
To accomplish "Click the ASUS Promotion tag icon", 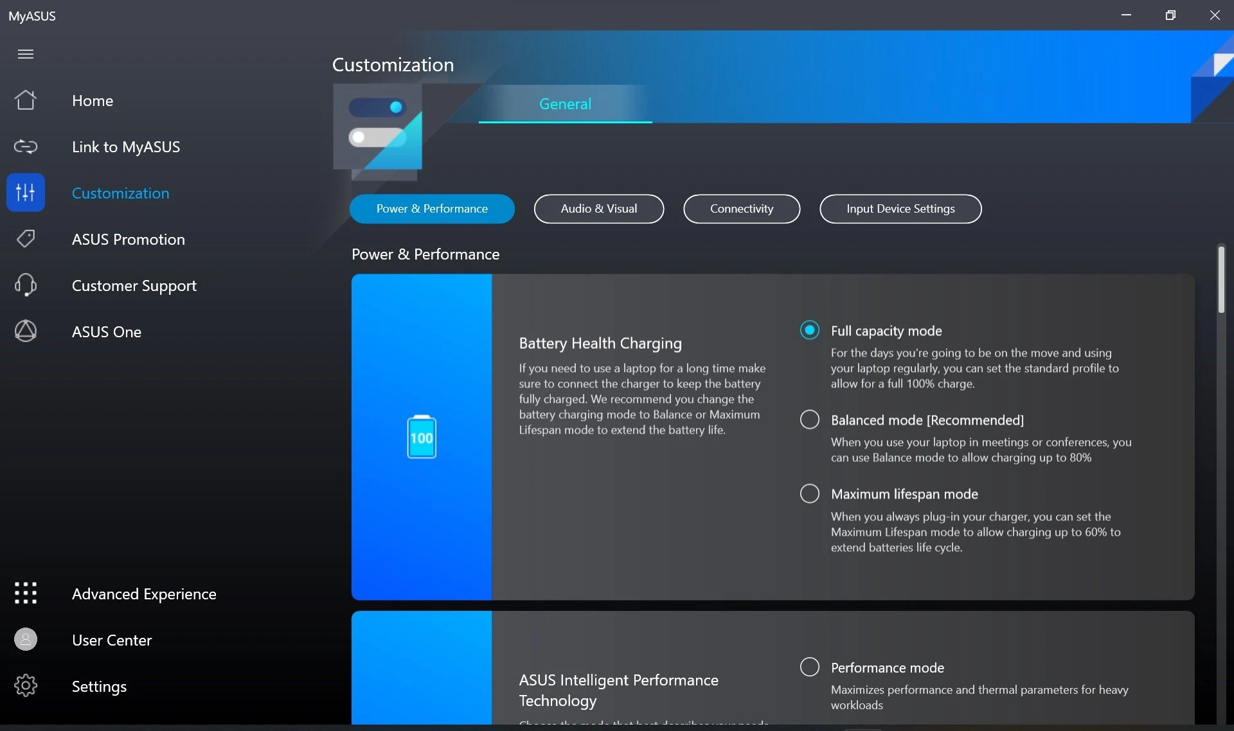I will click(x=26, y=239).
